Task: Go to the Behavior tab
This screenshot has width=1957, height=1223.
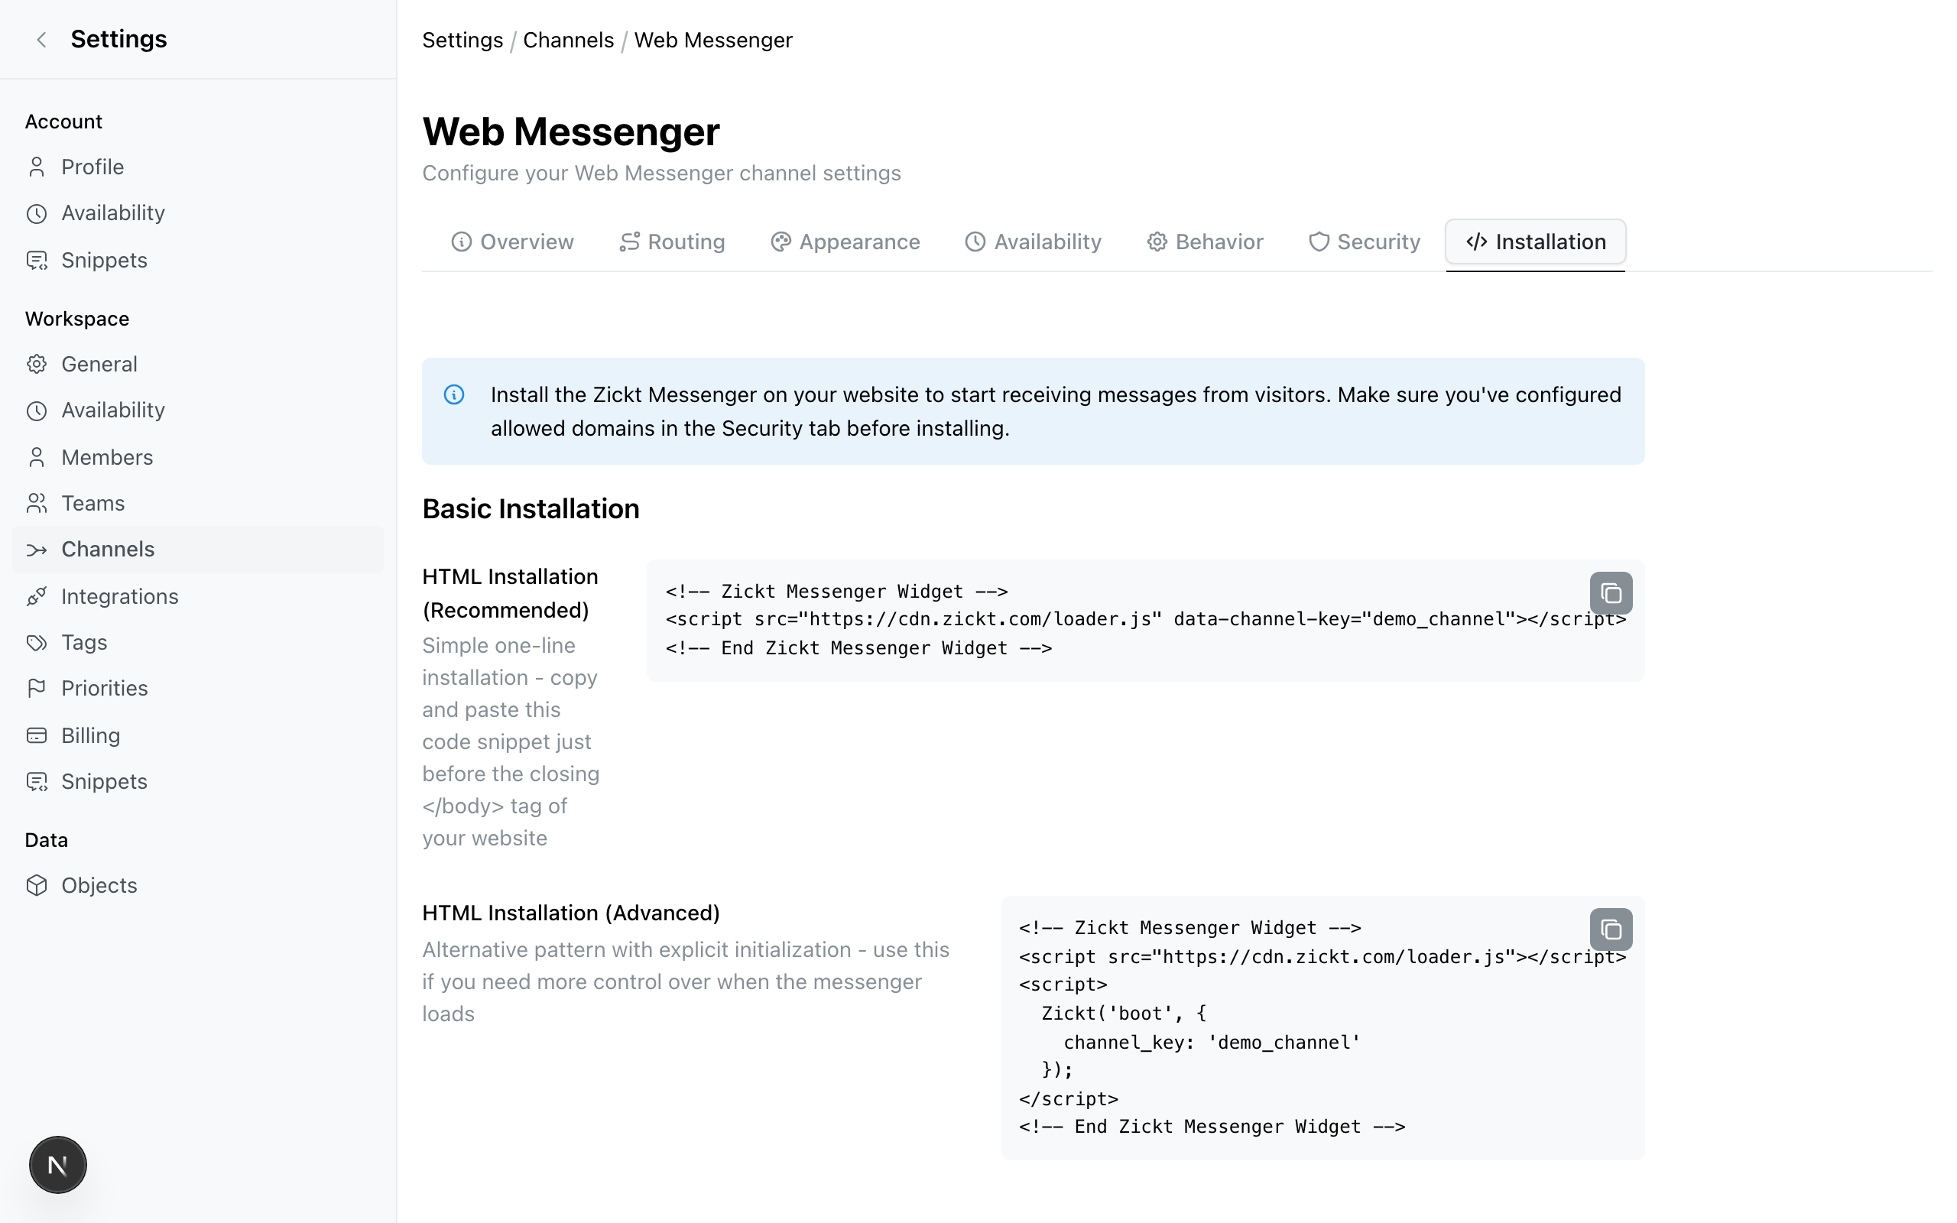Action: pyautogui.click(x=1205, y=242)
